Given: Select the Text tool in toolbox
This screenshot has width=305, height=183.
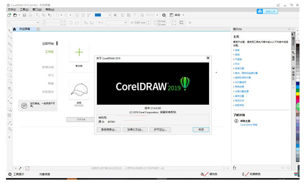Looking at the screenshot, I should point(9,89).
